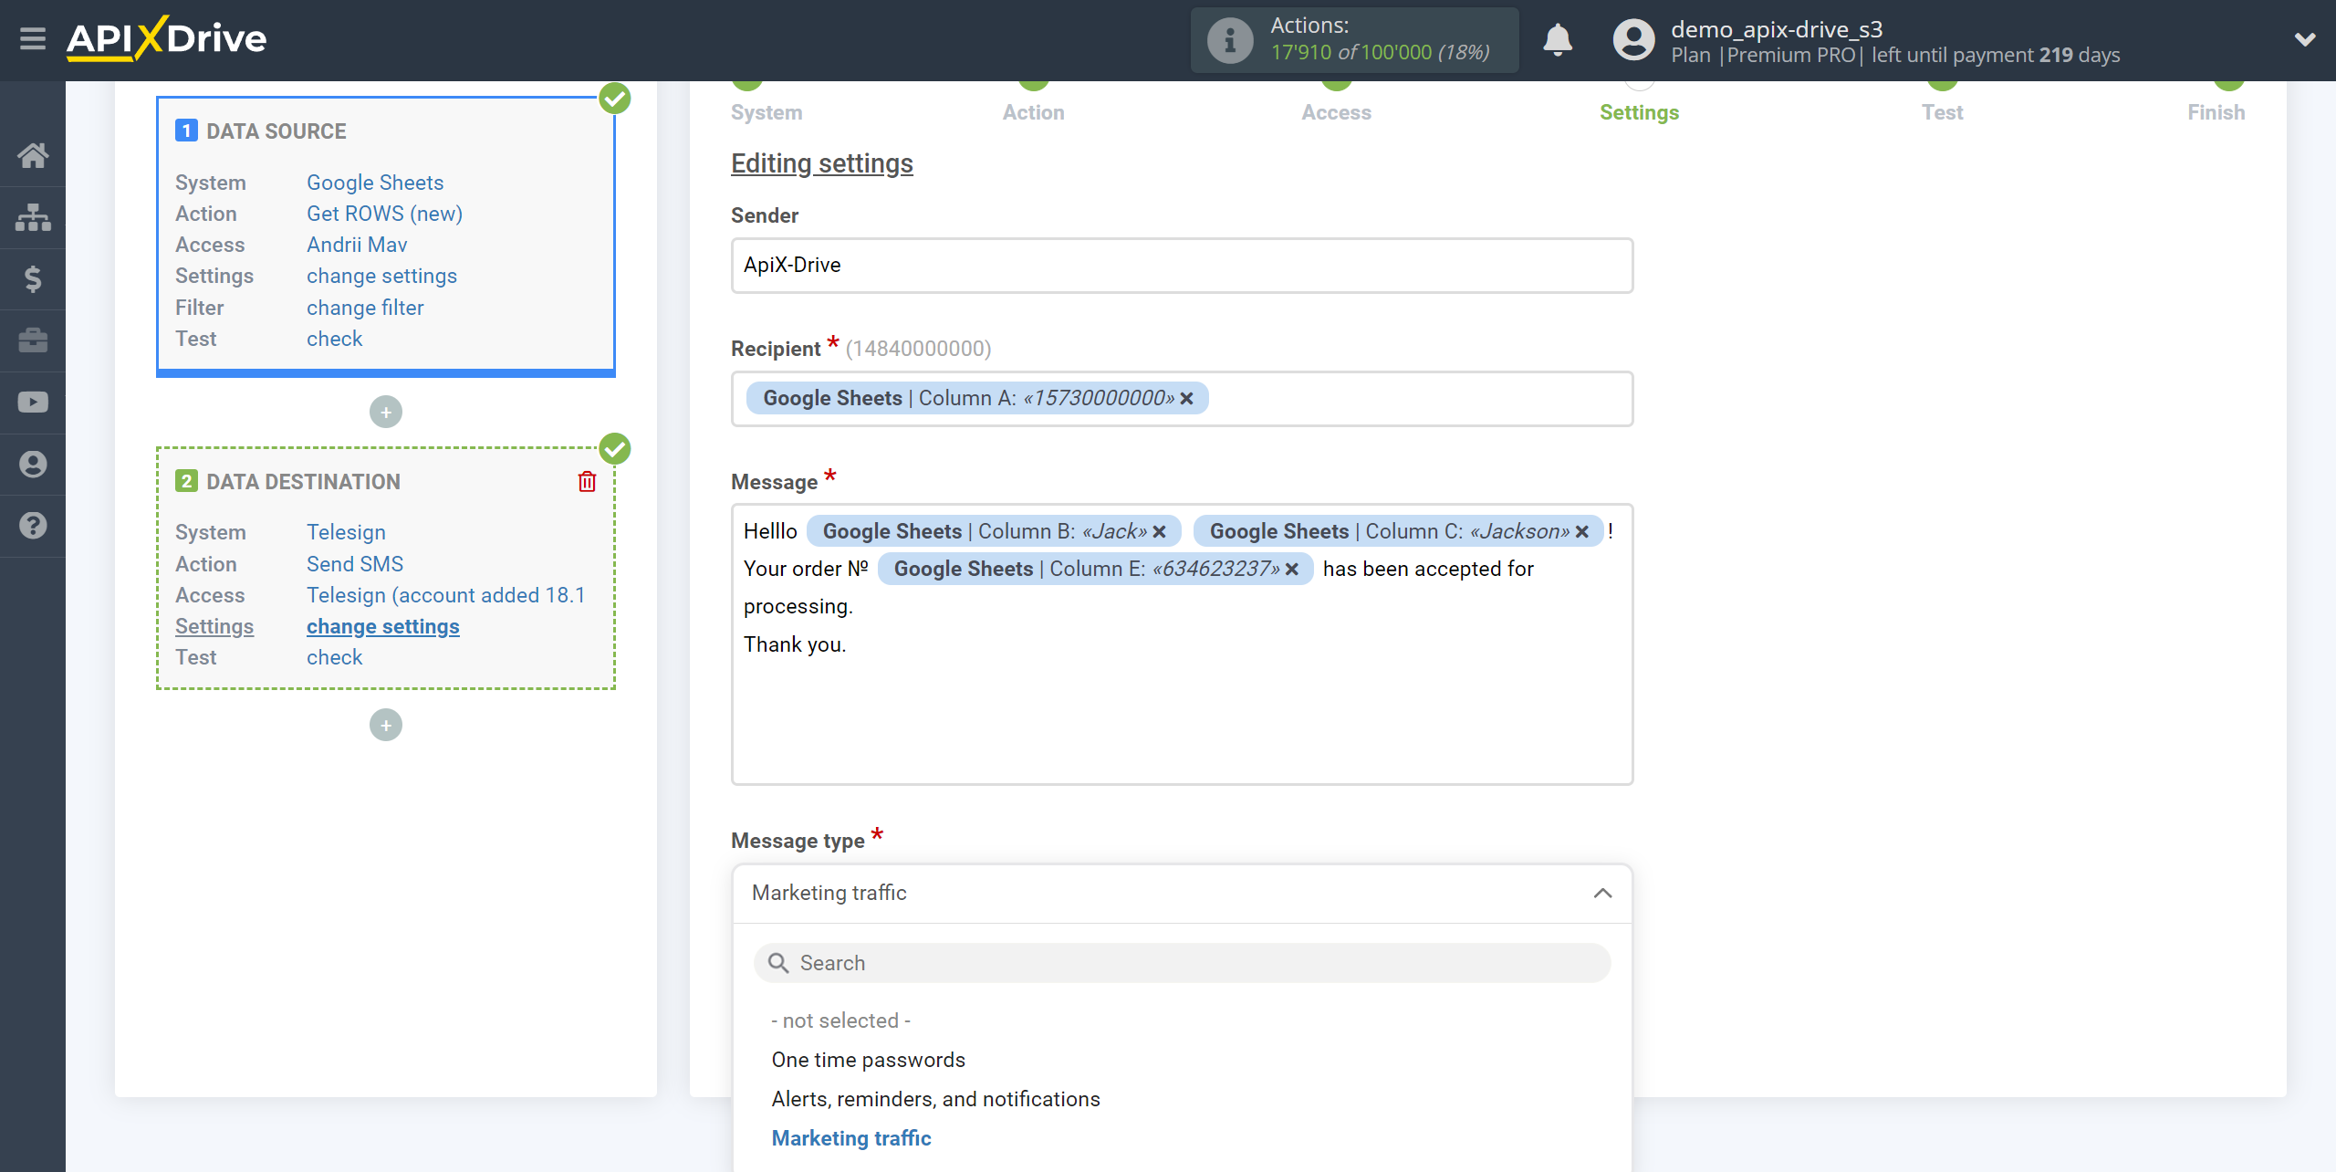The width and height of the screenshot is (2336, 1172).
Task: Click the plus button to add new step
Action: point(387,725)
